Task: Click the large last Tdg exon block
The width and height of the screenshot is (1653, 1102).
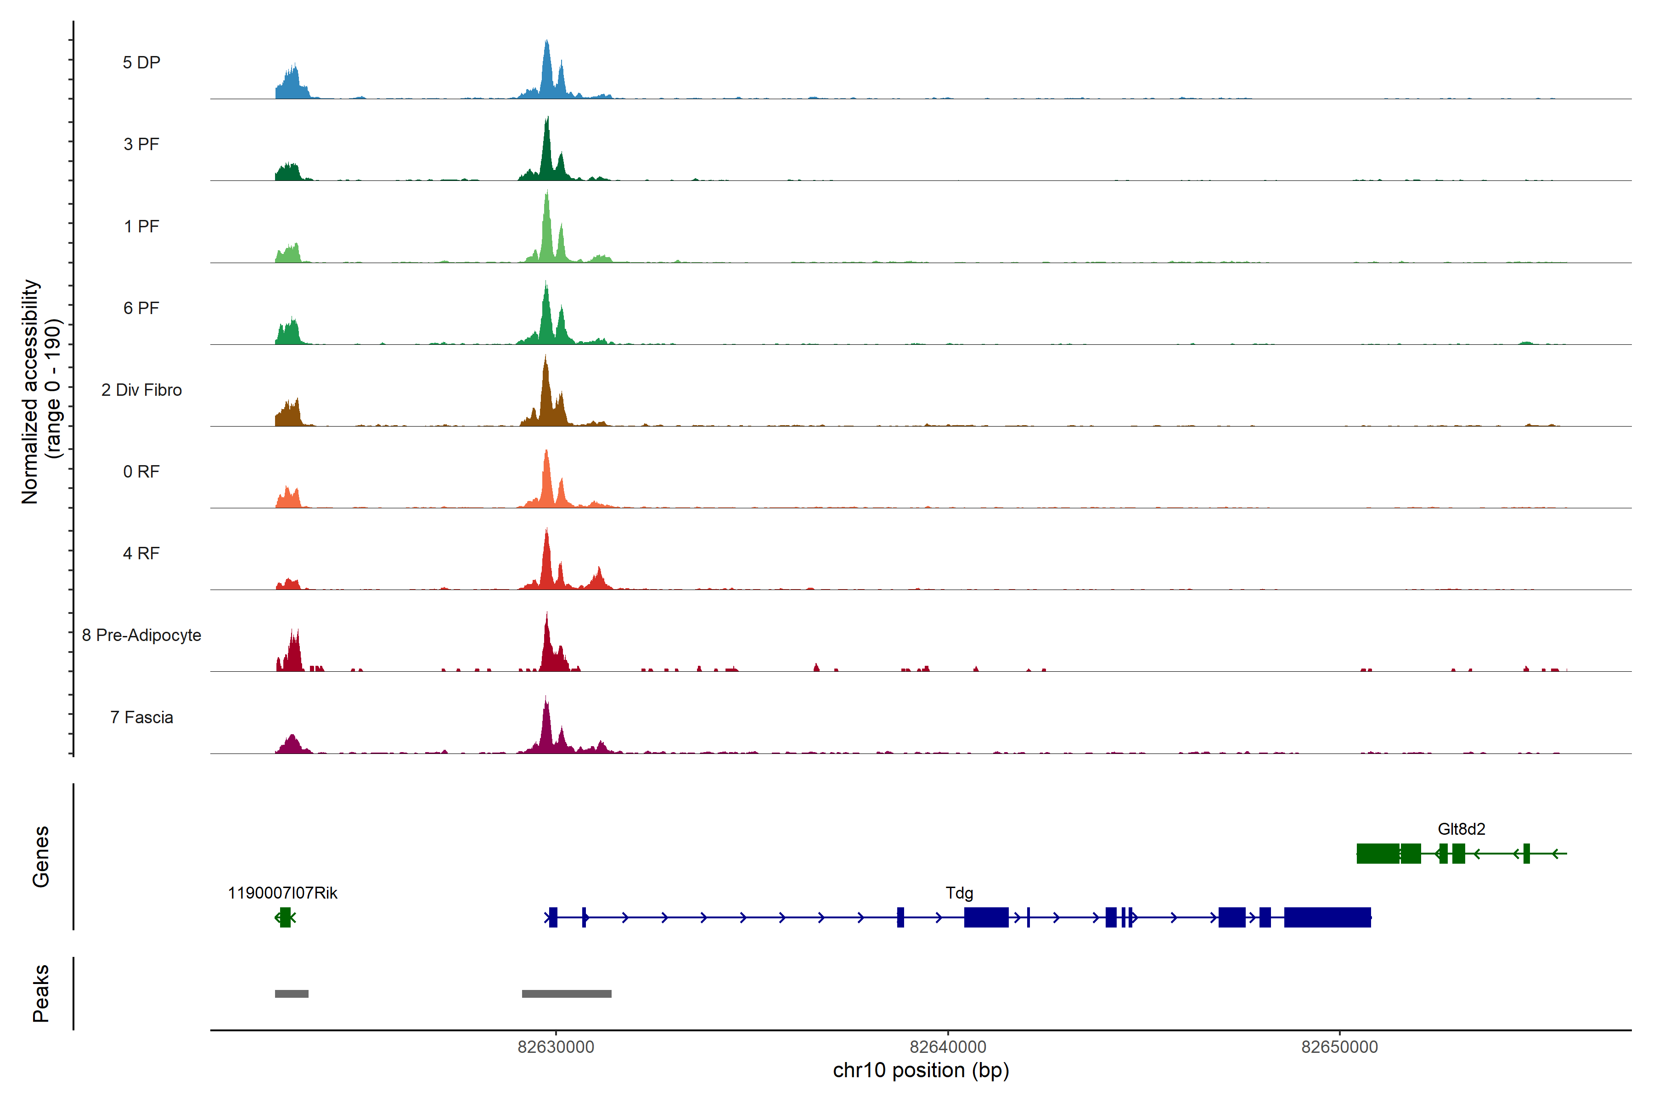Action: click(1327, 917)
